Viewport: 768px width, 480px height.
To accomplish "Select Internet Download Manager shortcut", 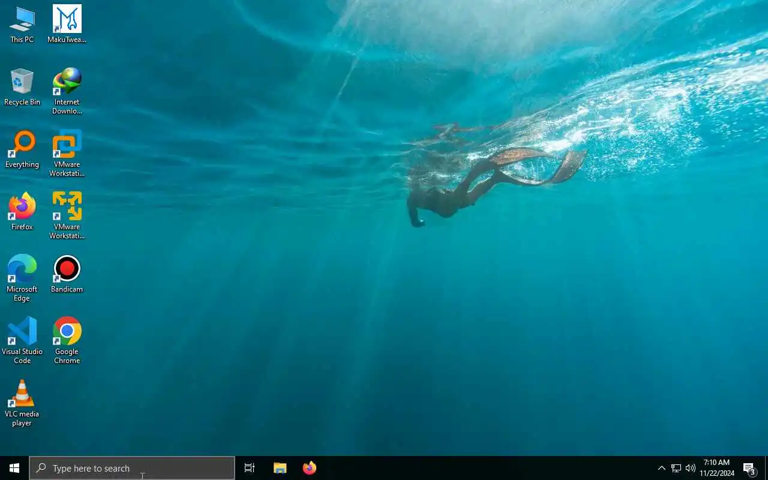I will click(x=67, y=91).
